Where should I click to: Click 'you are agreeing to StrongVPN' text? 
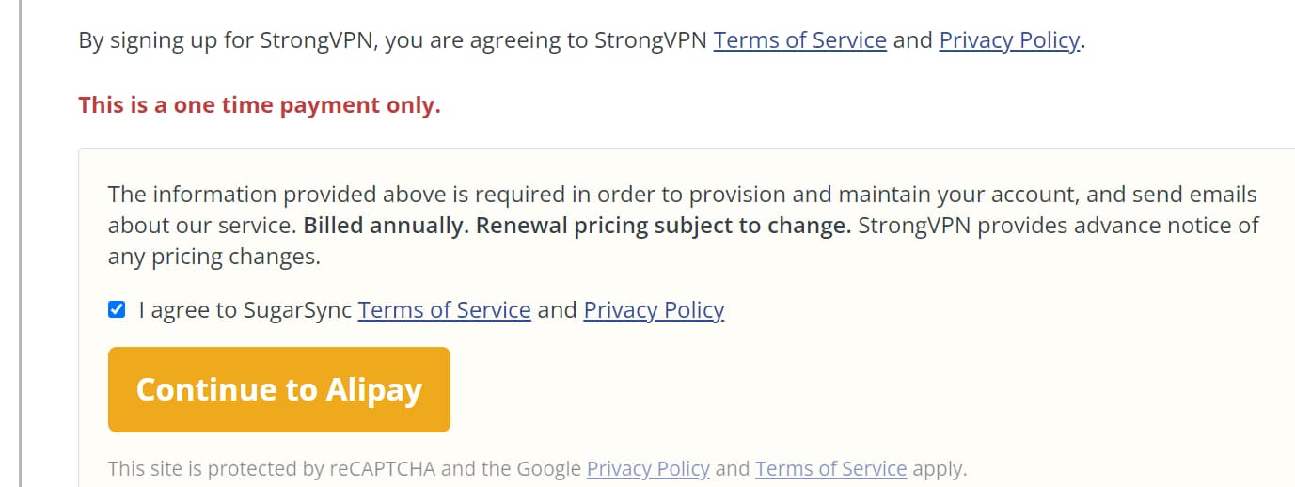tap(545, 40)
